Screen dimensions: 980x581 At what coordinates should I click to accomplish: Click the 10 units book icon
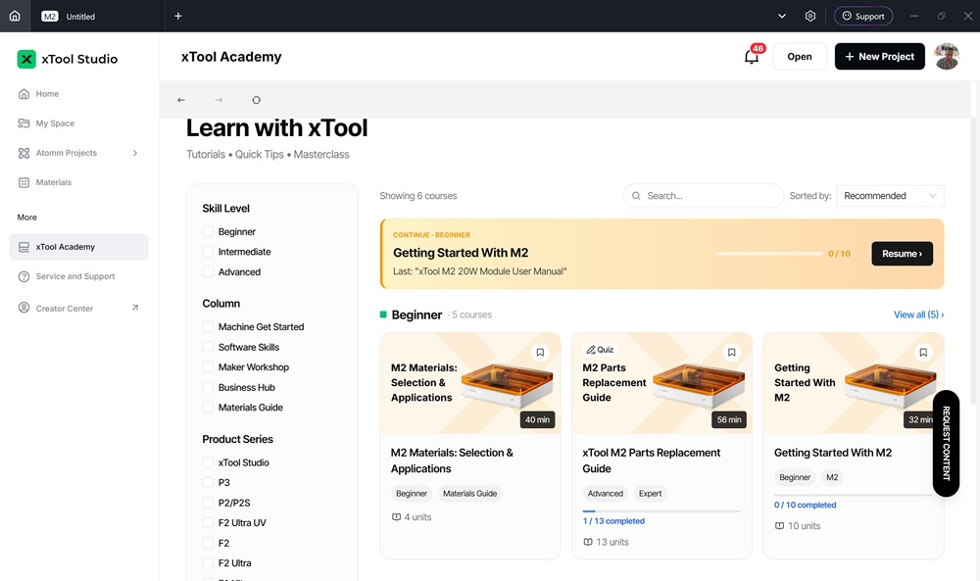pyautogui.click(x=779, y=526)
